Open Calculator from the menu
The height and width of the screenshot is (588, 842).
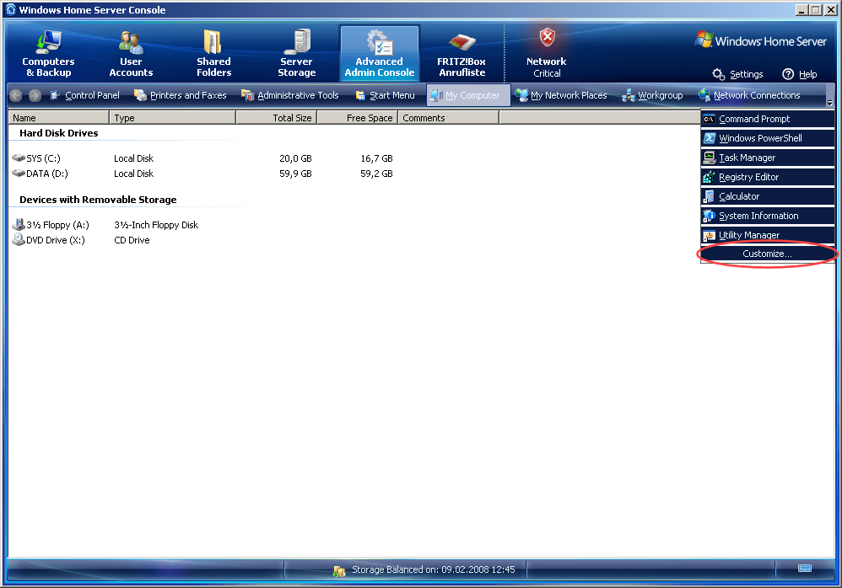pos(768,196)
